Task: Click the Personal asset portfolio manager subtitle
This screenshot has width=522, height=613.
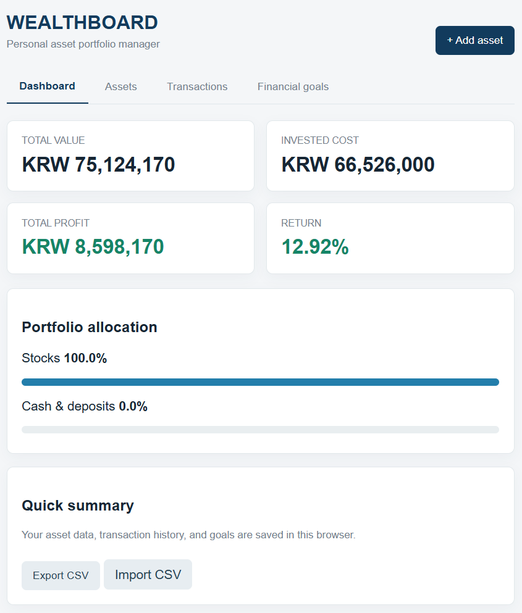Action: point(83,44)
